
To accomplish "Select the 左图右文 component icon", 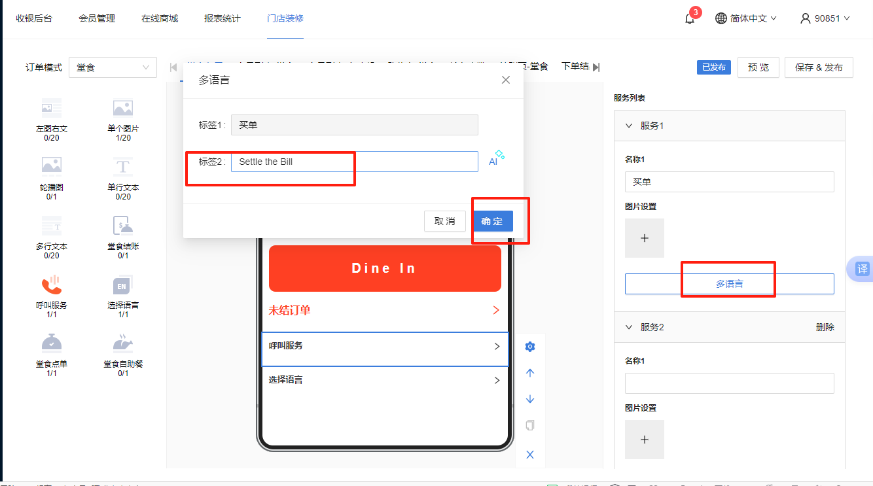I will [52, 108].
